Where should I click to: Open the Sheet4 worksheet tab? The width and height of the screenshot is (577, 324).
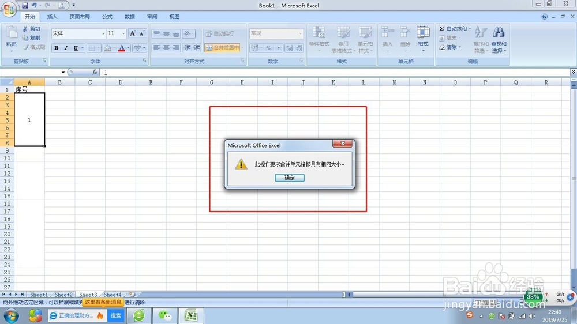[113, 295]
